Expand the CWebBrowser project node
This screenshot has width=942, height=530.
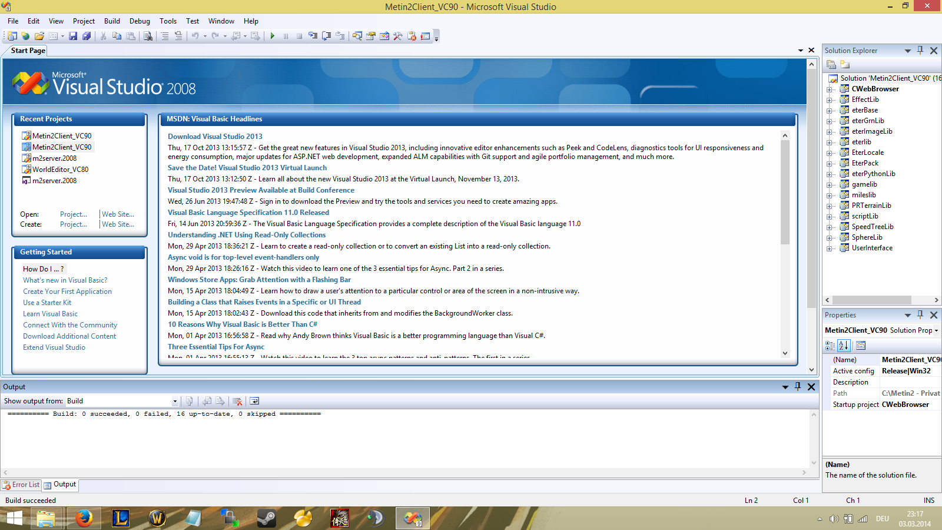(x=830, y=90)
